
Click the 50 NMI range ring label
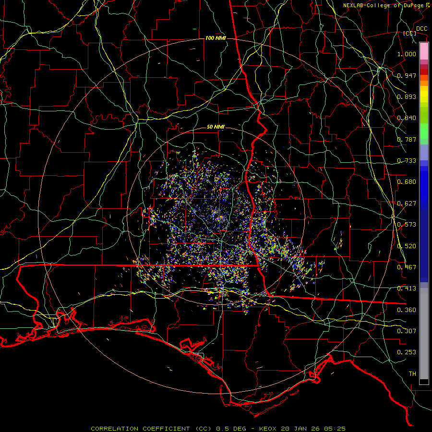pos(216,127)
